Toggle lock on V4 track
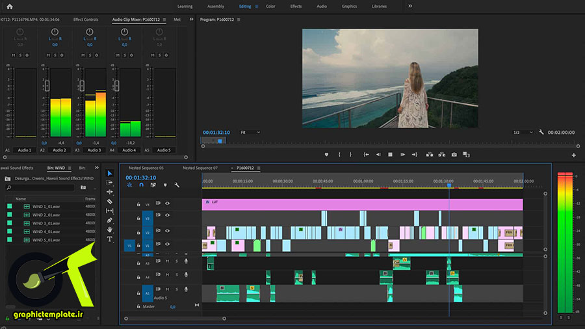The width and height of the screenshot is (585, 329). pos(138,204)
